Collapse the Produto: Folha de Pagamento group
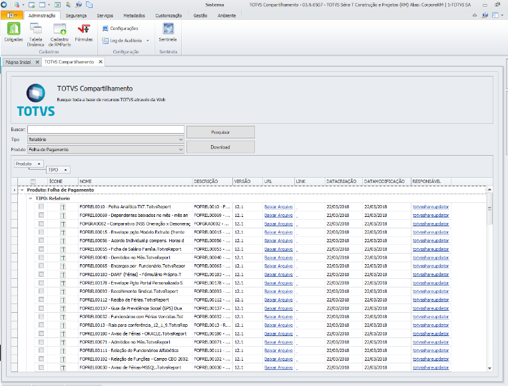This screenshot has width=508, height=386. click(22, 190)
